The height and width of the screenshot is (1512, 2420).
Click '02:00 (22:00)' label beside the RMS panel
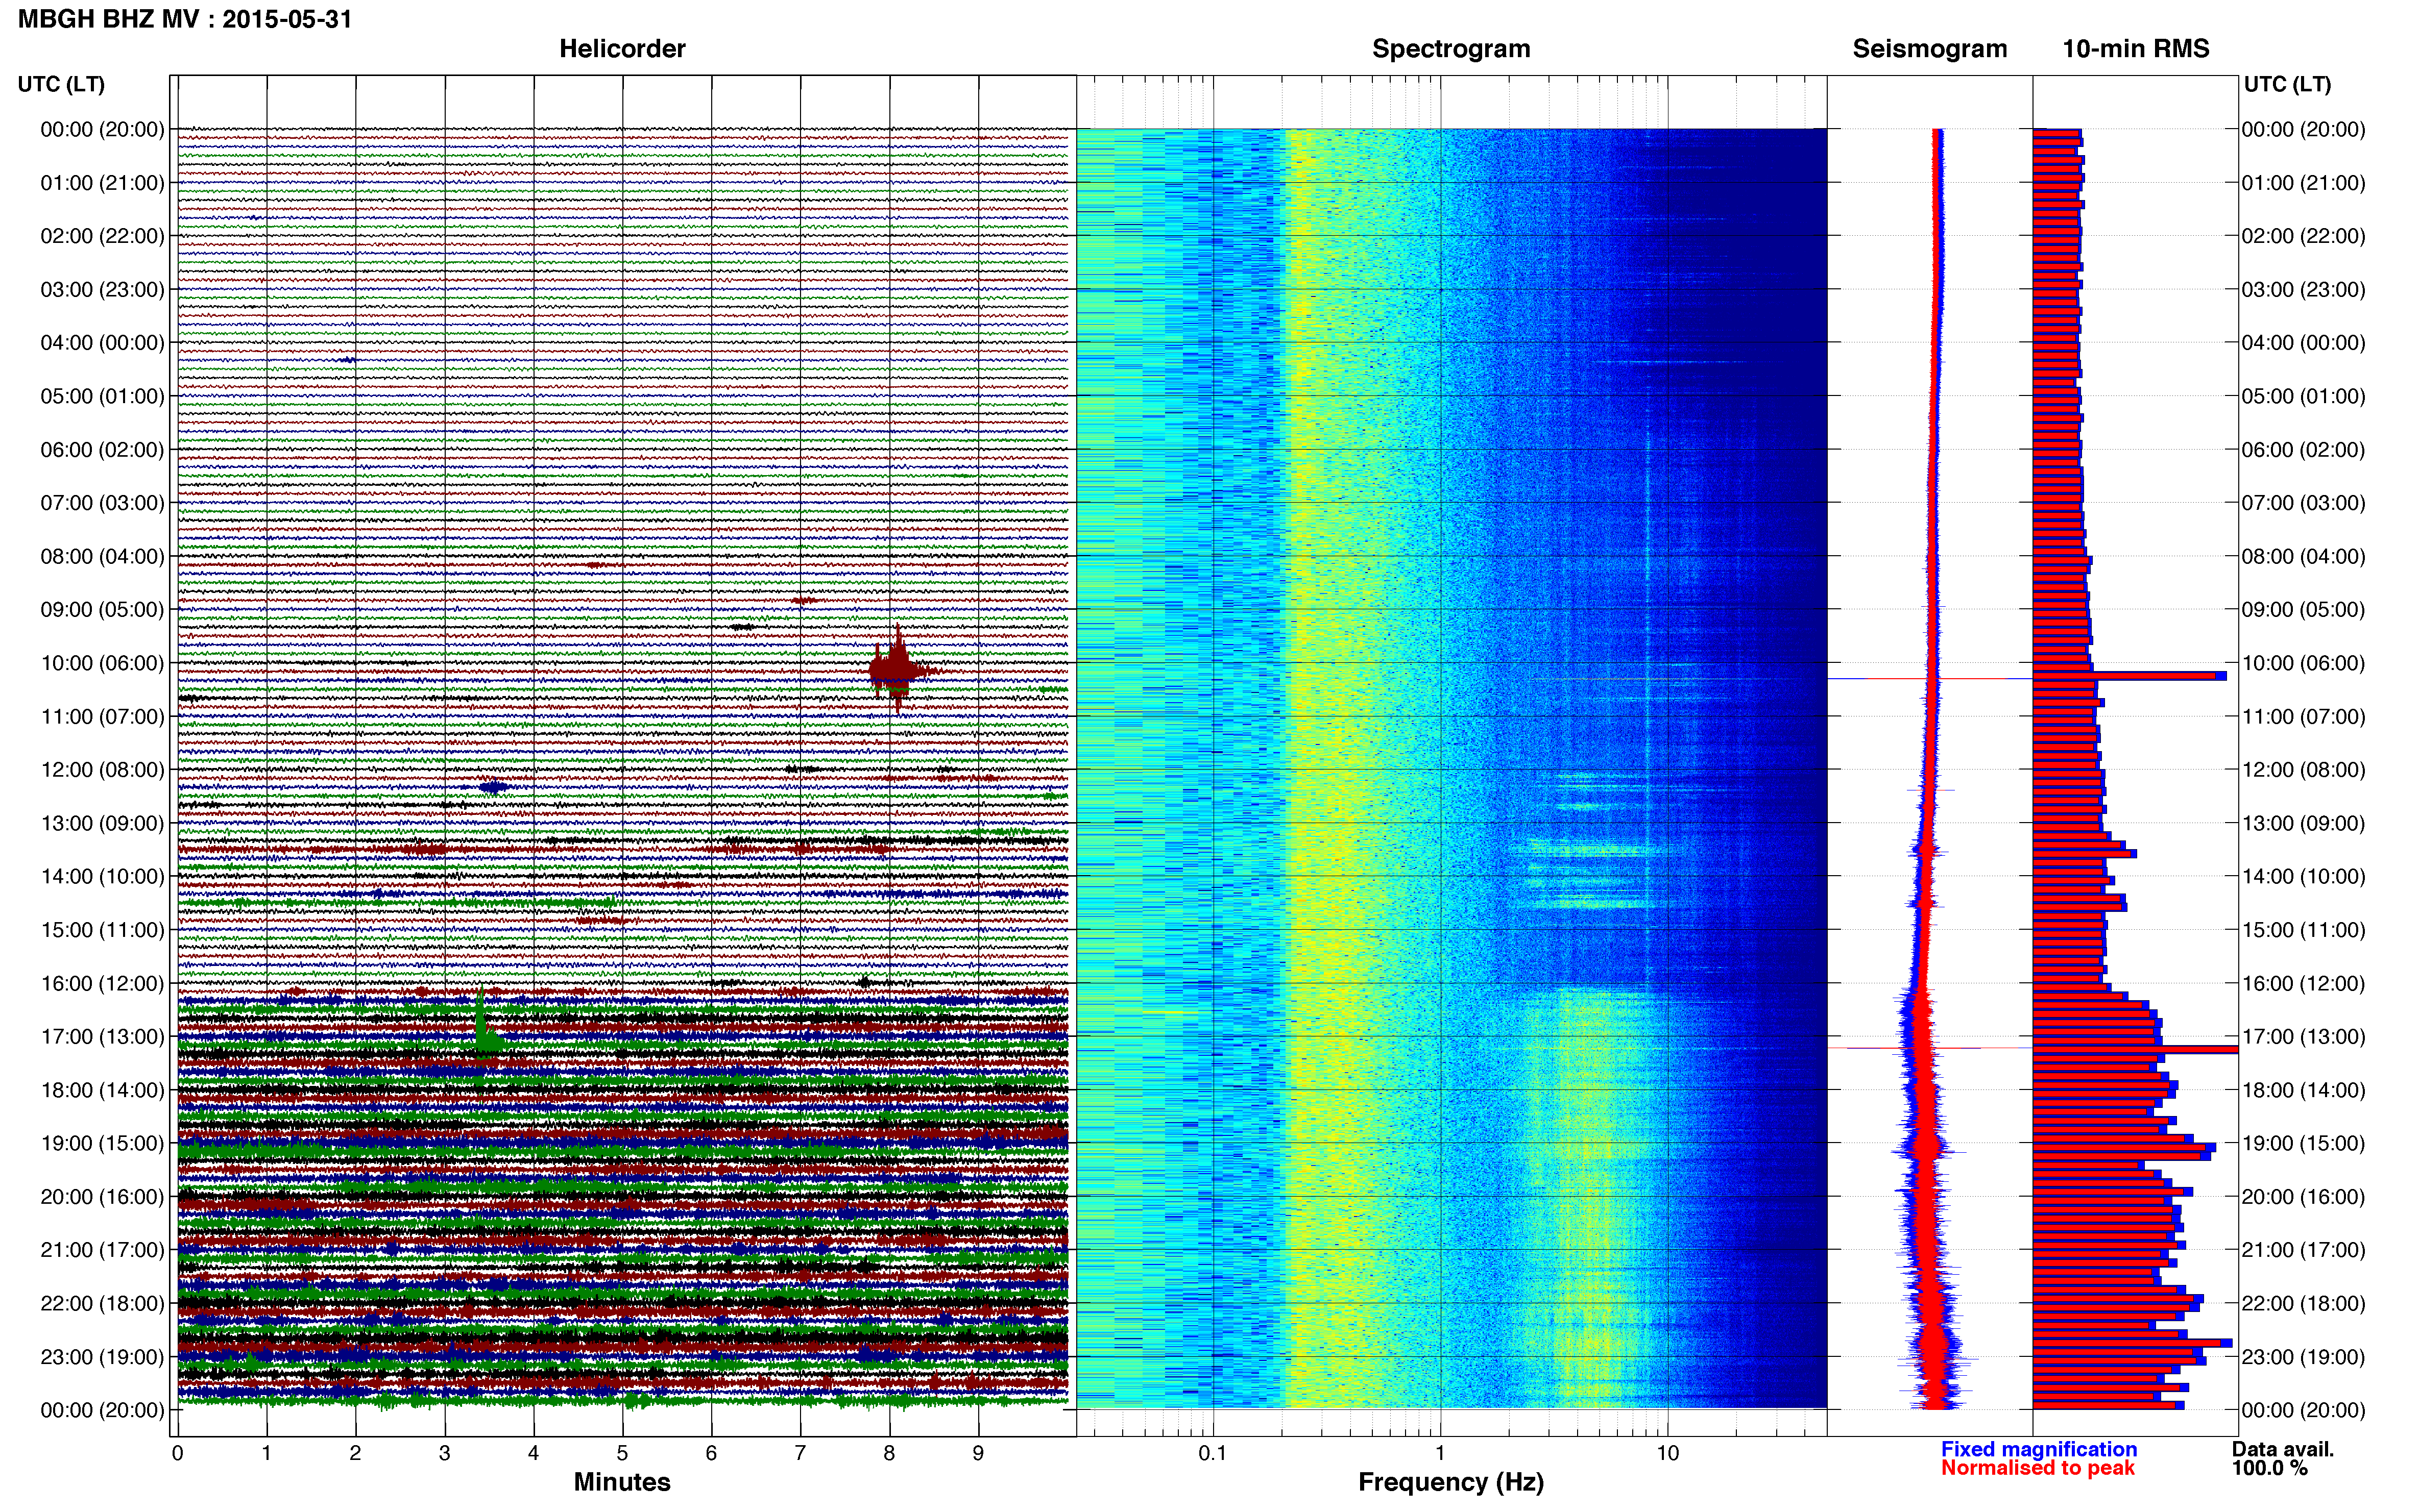(2303, 236)
